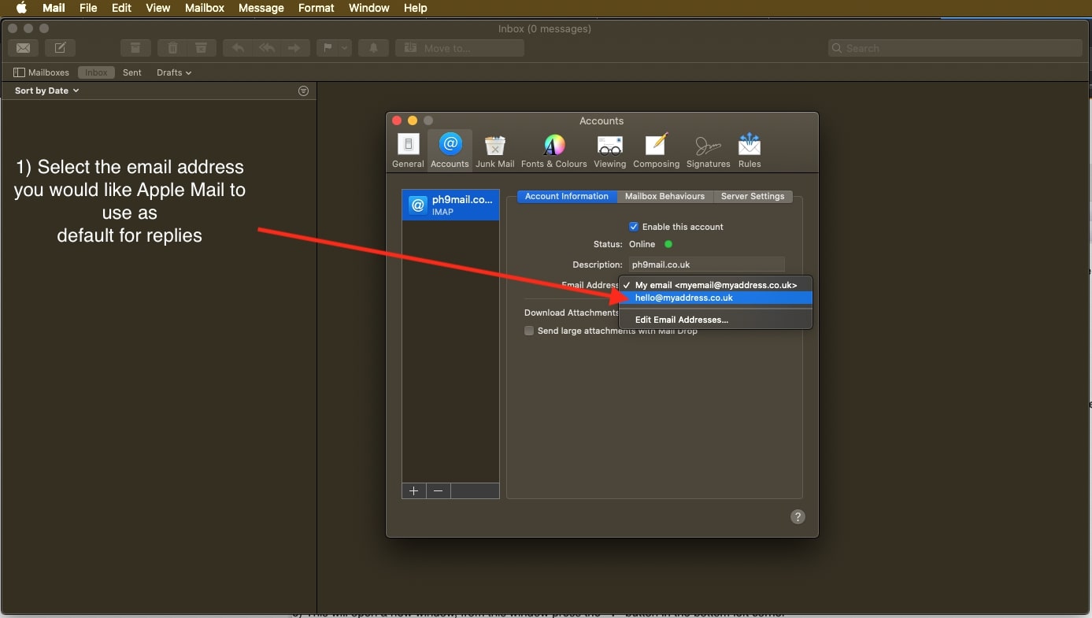Toggle the Enable this account checkbox
The width and height of the screenshot is (1092, 618).
634,227
